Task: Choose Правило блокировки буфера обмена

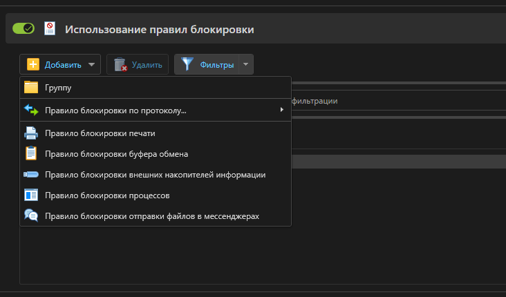Action: [156, 154]
